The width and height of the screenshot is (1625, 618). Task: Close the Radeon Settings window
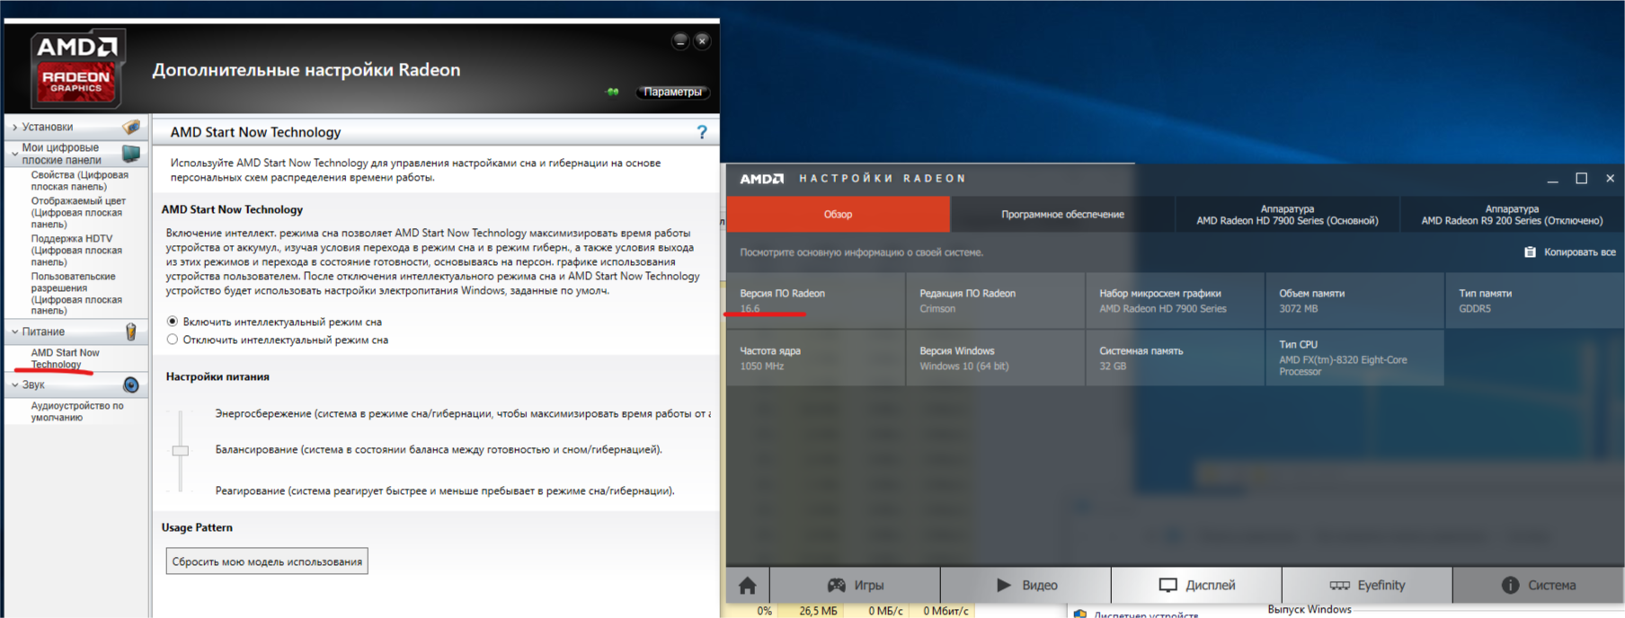click(x=1610, y=179)
